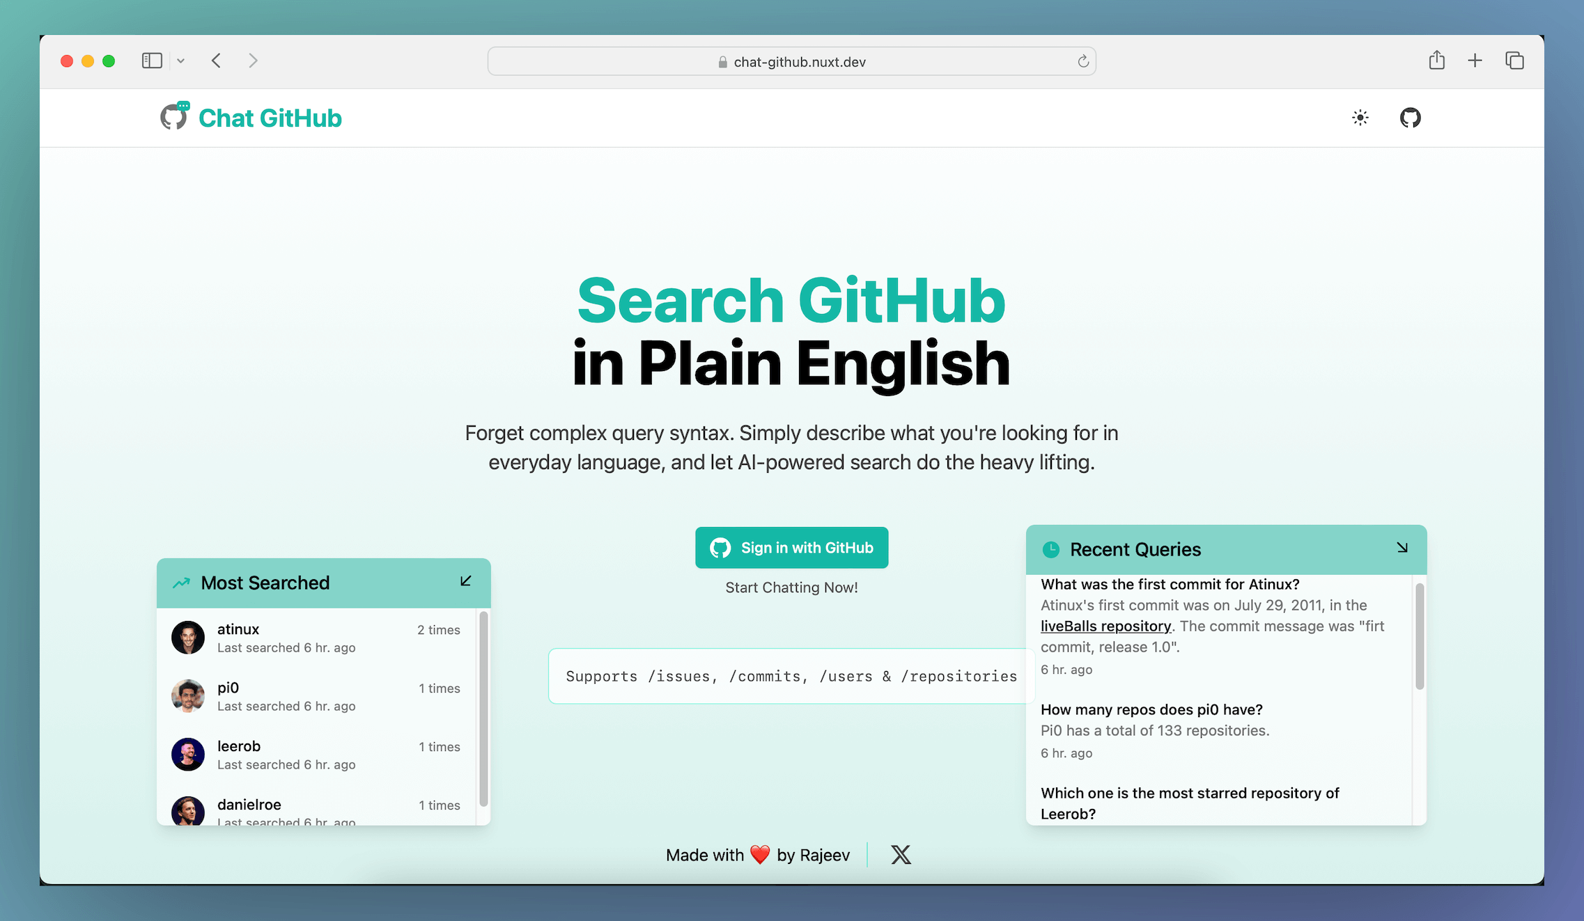Select the pi0 avatar thumbnail
This screenshot has height=921, width=1584.
point(188,696)
